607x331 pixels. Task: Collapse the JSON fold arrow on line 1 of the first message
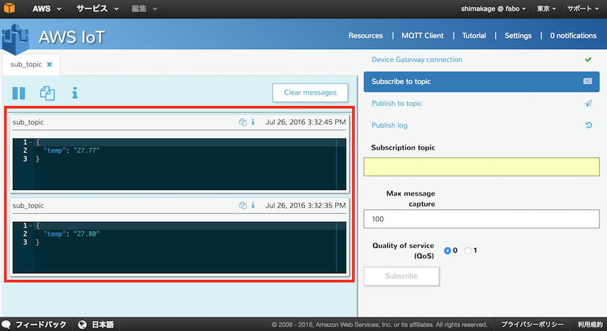[x=31, y=142]
